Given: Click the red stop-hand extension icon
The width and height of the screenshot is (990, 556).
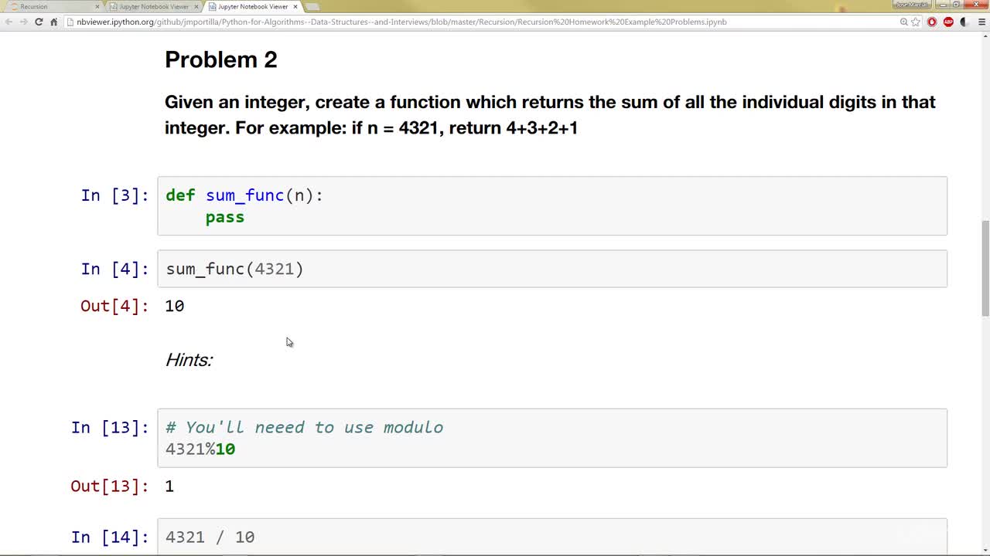Looking at the screenshot, I should 932,22.
